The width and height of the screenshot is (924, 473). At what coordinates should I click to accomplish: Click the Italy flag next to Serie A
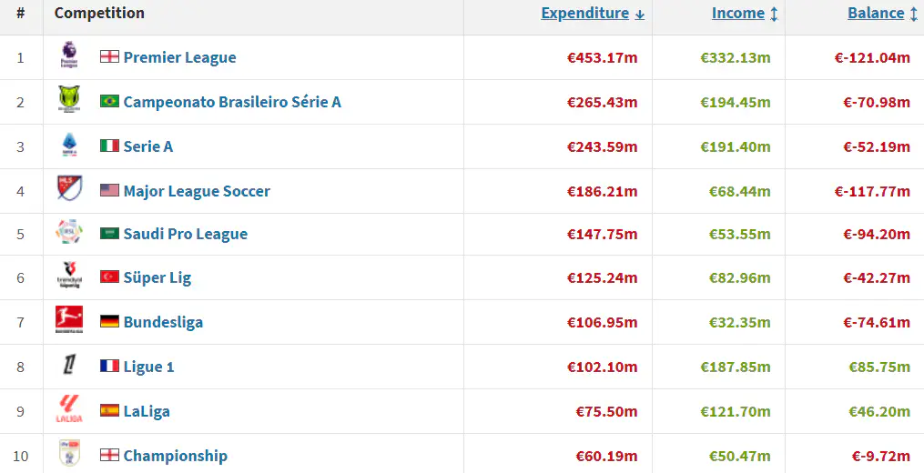click(109, 146)
